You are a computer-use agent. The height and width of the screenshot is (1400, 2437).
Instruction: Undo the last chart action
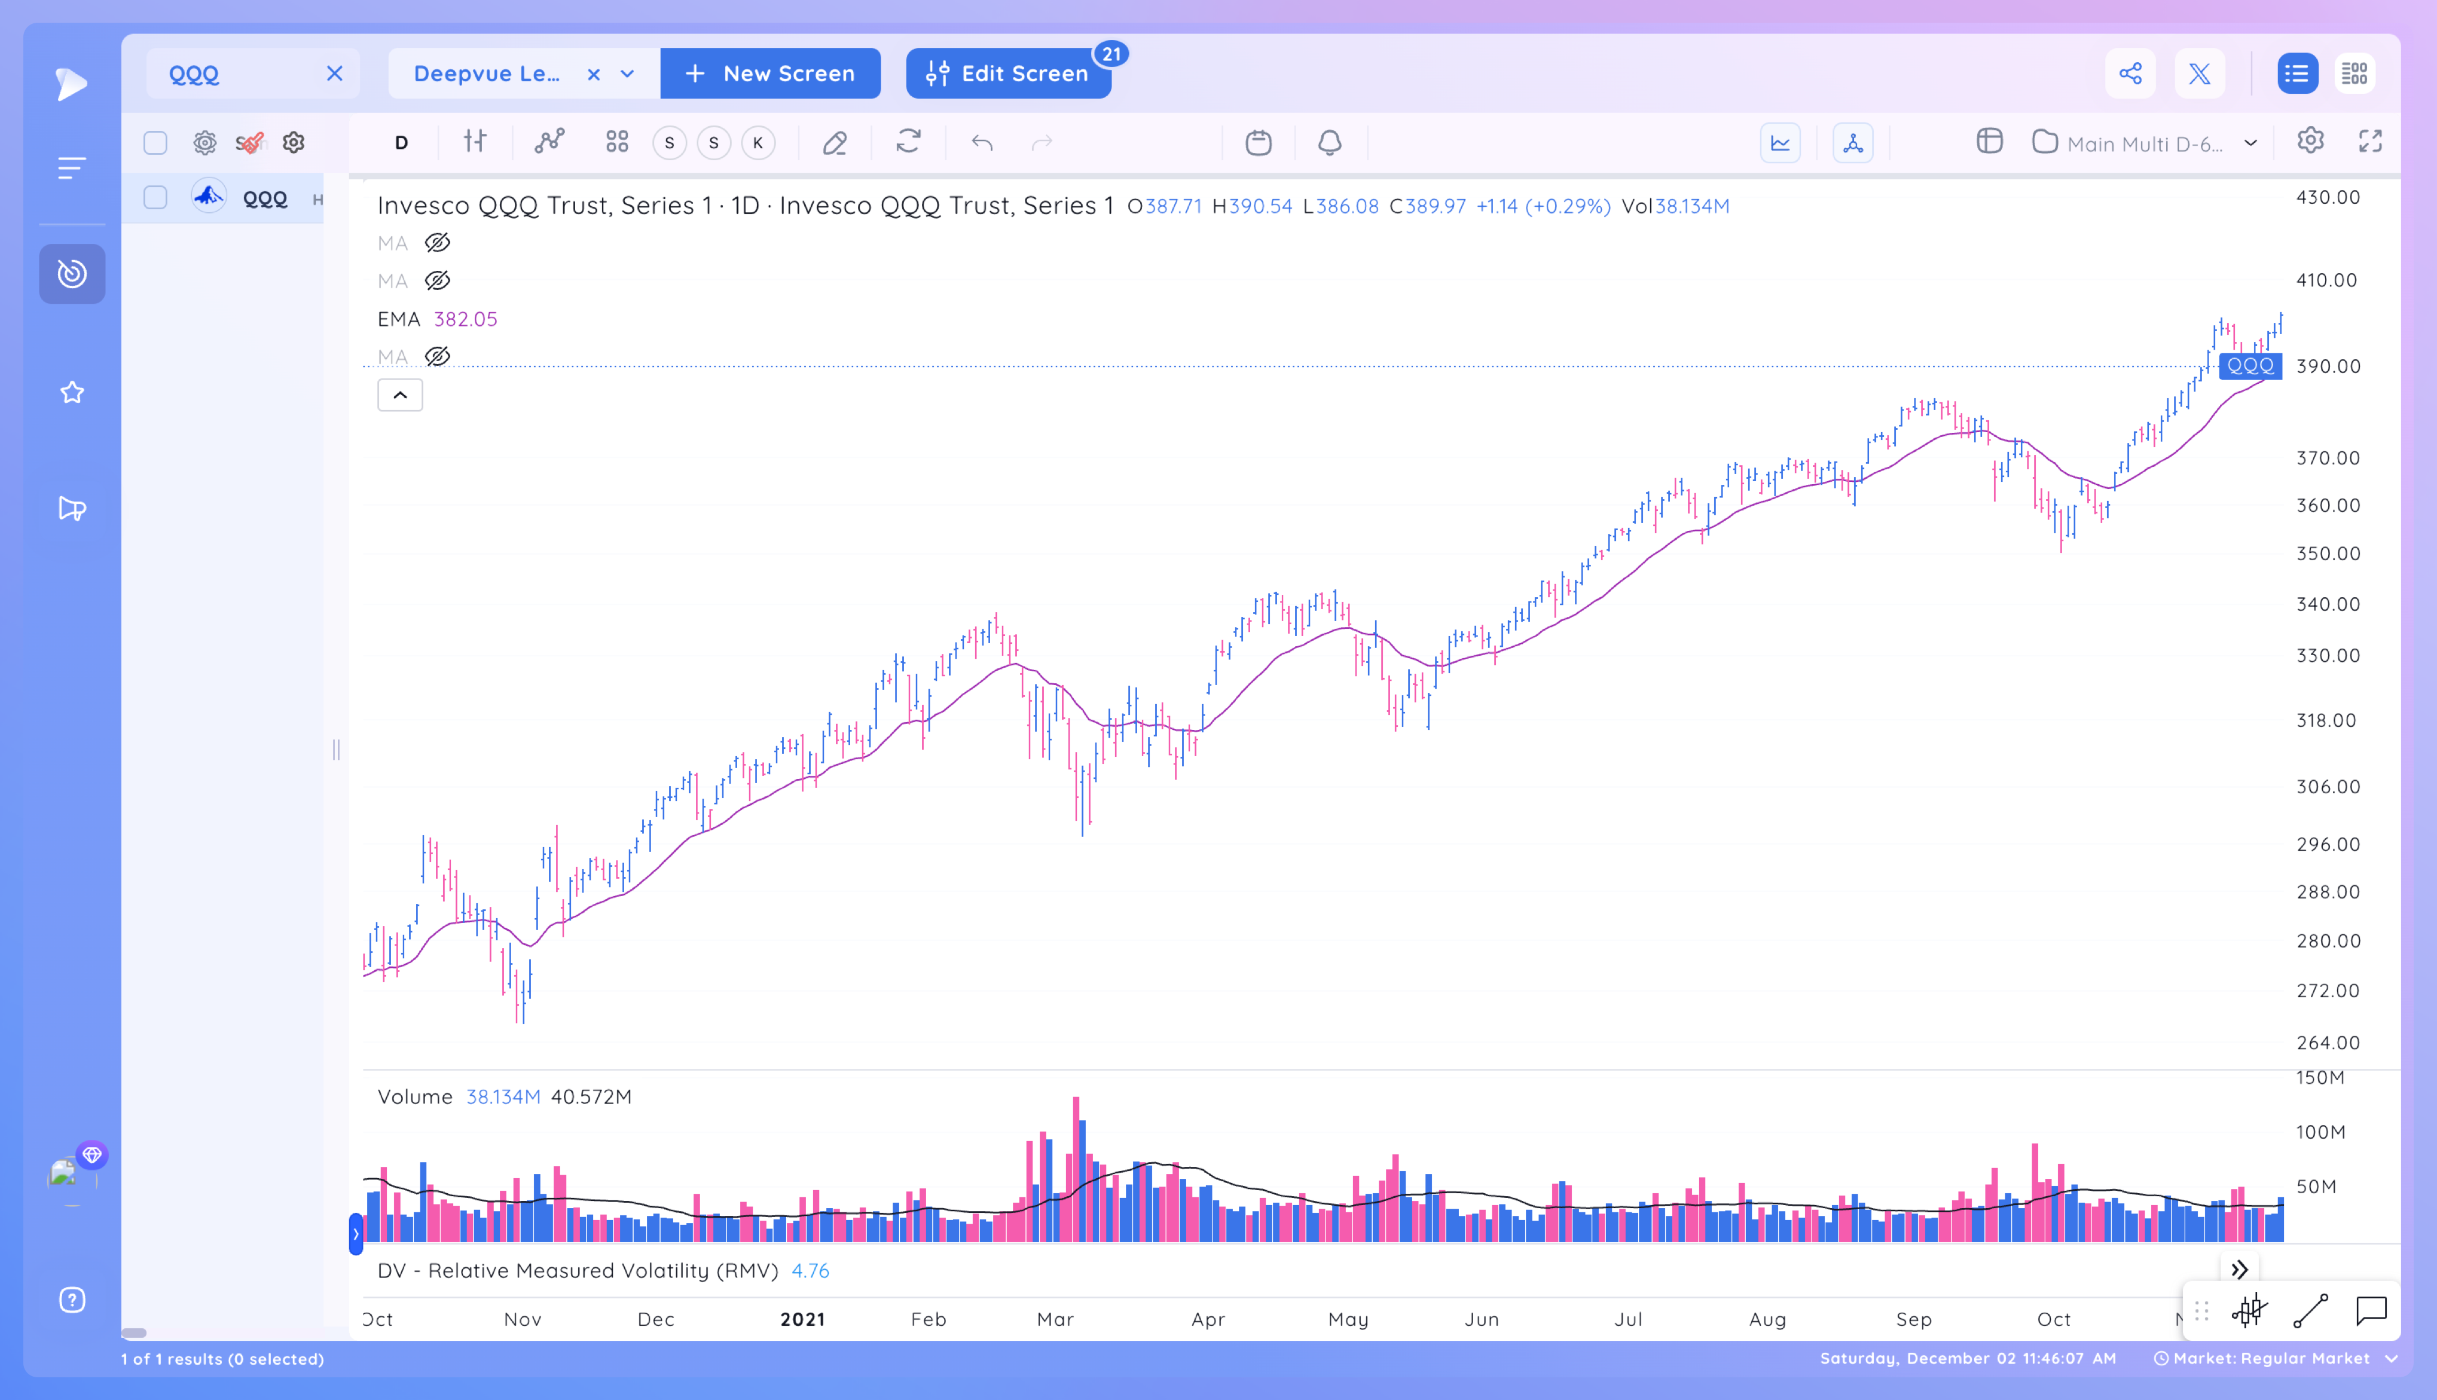click(x=982, y=142)
